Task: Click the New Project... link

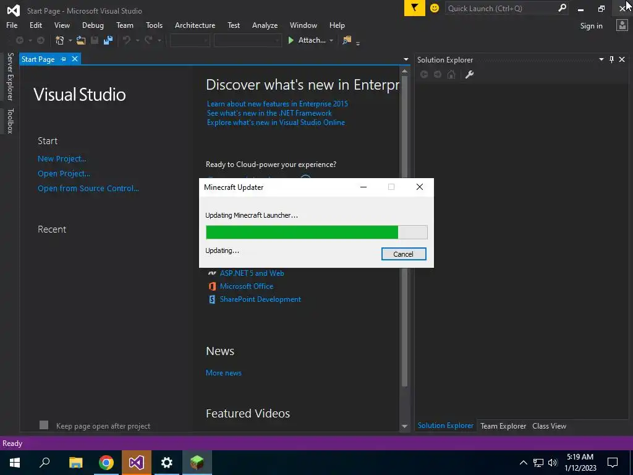Action: coord(62,159)
